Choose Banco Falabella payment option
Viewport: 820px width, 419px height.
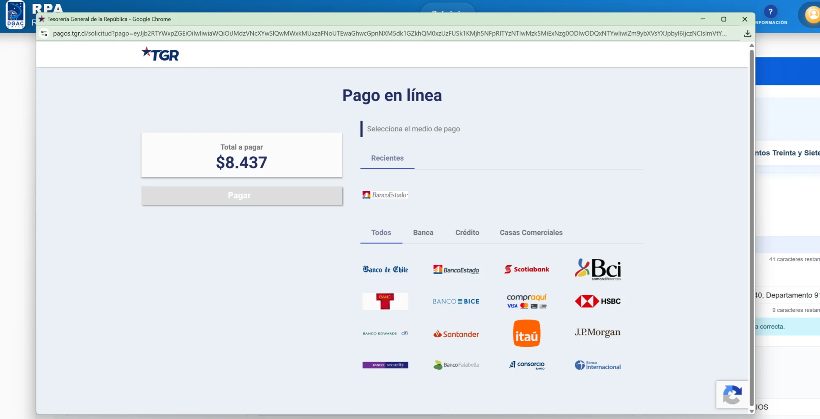456,365
